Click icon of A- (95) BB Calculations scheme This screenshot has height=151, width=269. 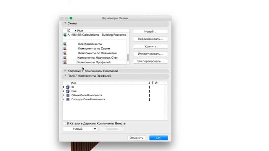coord(65,35)
